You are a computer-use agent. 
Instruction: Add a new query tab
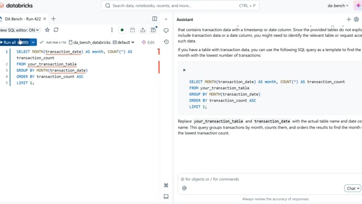(x=53, y=19)
